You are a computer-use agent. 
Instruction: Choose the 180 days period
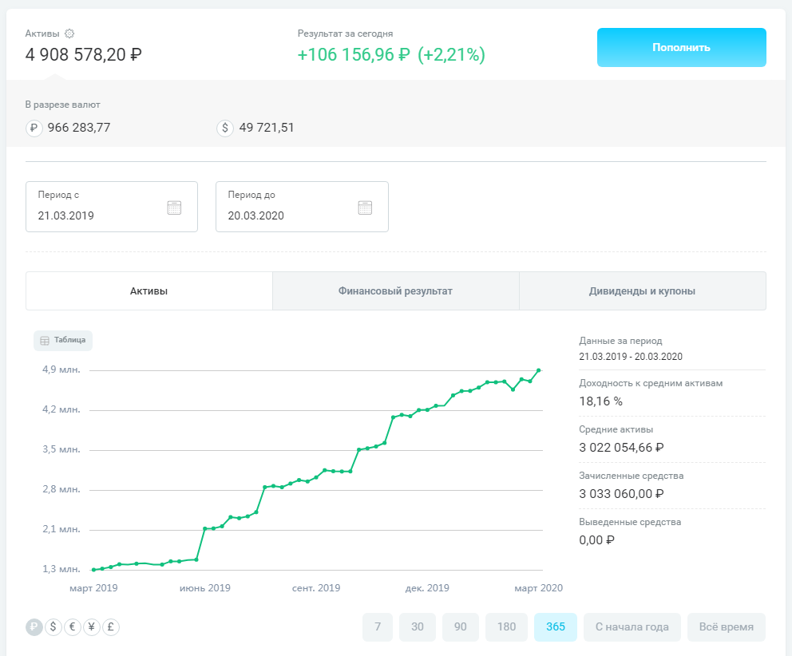coord(506,627)
